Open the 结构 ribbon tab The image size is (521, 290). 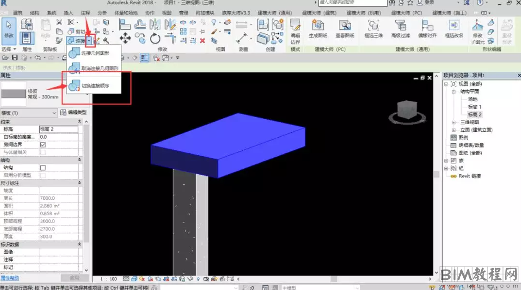(x=34, y=13)
